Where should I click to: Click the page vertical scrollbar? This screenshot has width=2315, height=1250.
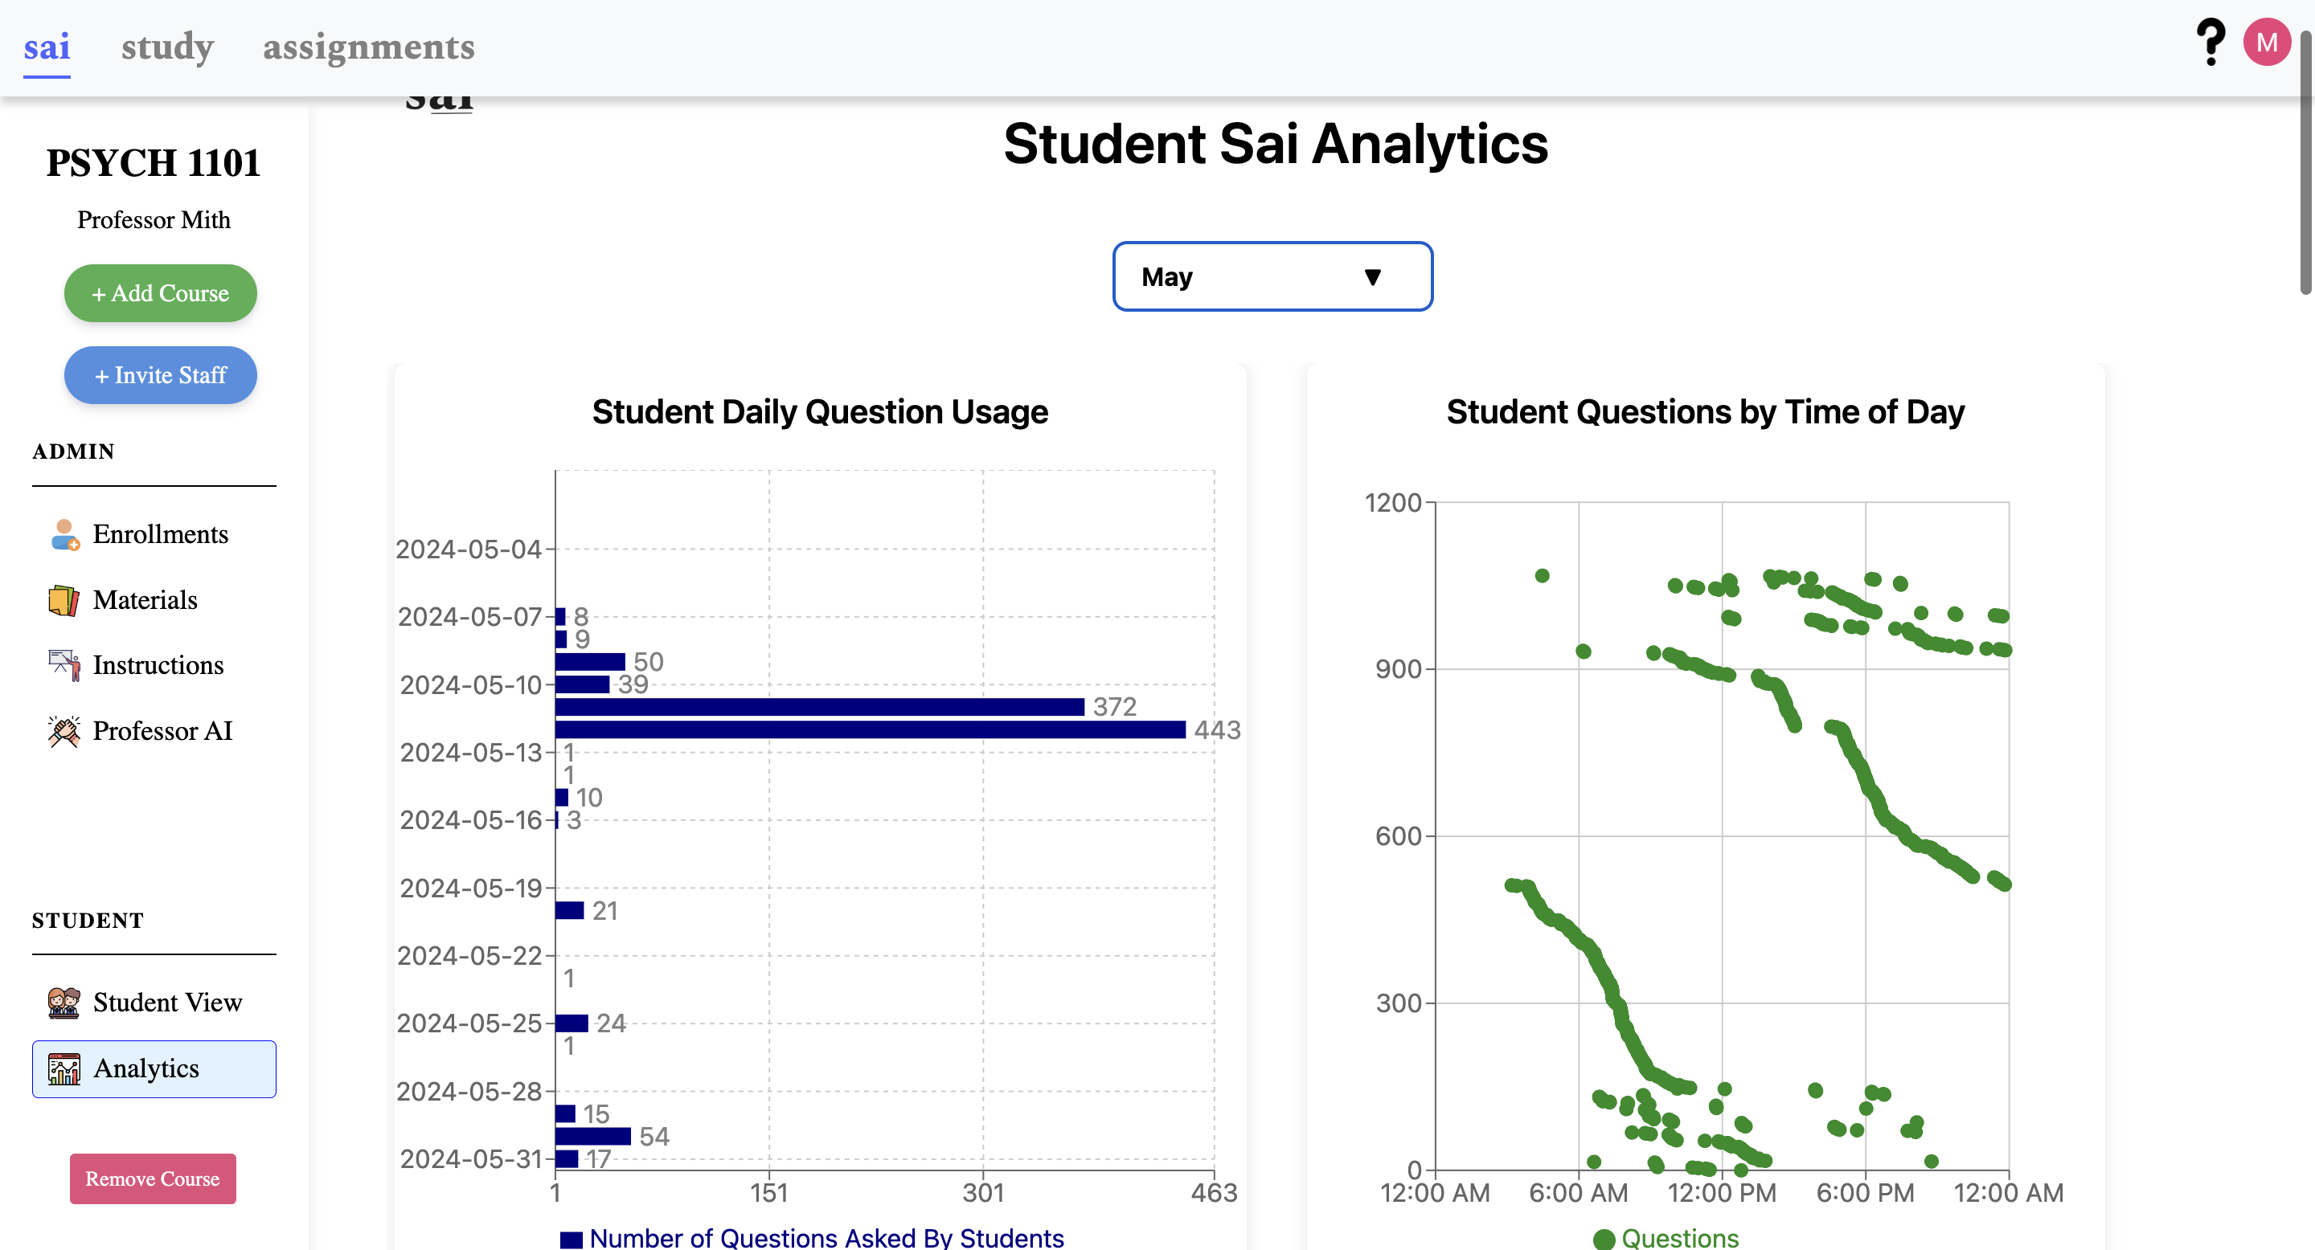point(2305,161)
